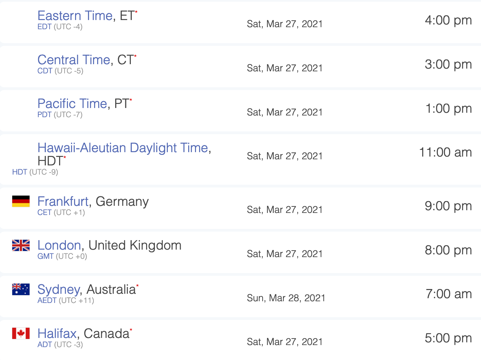Open the London city link
Image resolution: width=481 pixels, height=360 pixels.
59,245
